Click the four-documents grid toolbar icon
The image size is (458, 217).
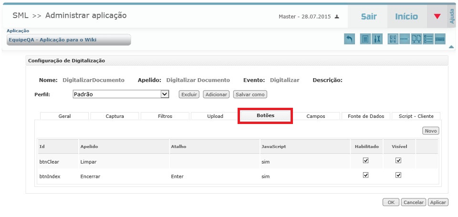(393, 40)
